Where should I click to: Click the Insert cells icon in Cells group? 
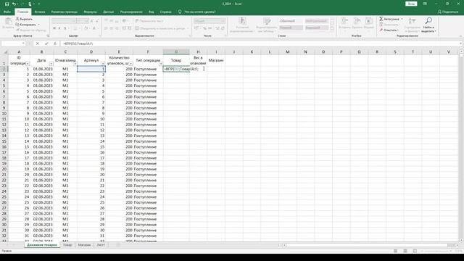pyautogui.click(x=345, y=21)
